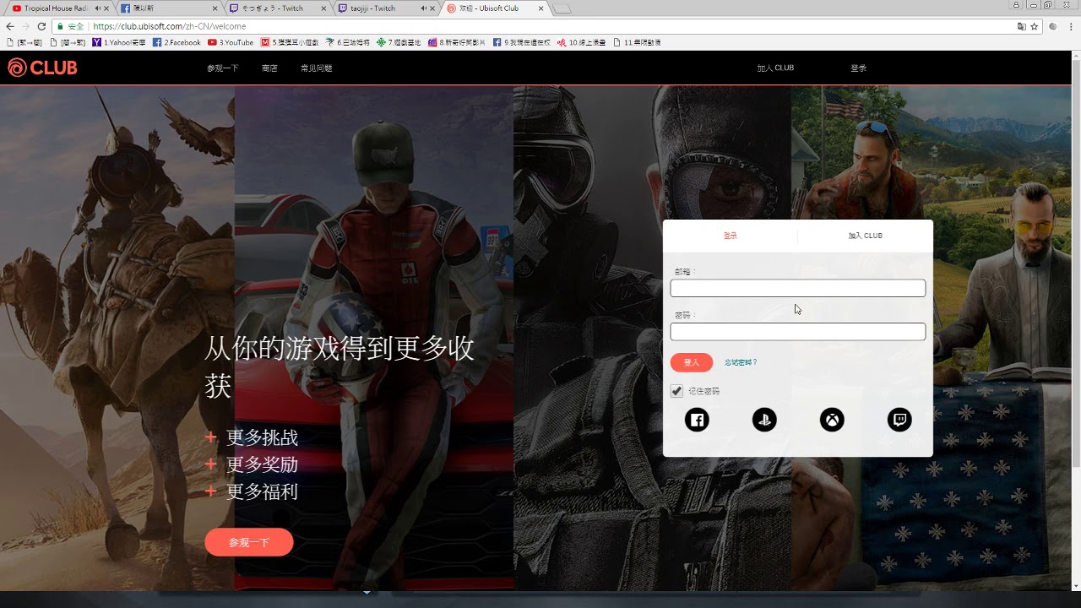
Task: Click the browser forward arrow
Action: [25, 26]
